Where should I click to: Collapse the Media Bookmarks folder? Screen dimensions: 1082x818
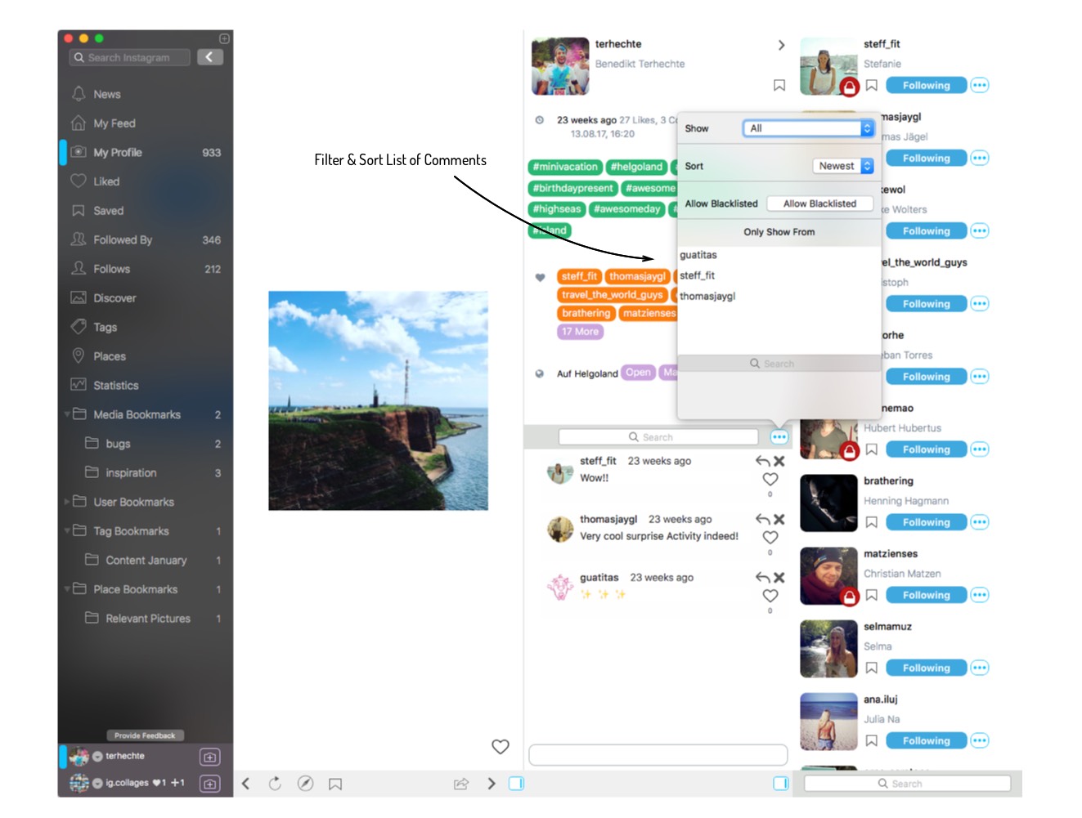tap(67, 414)
